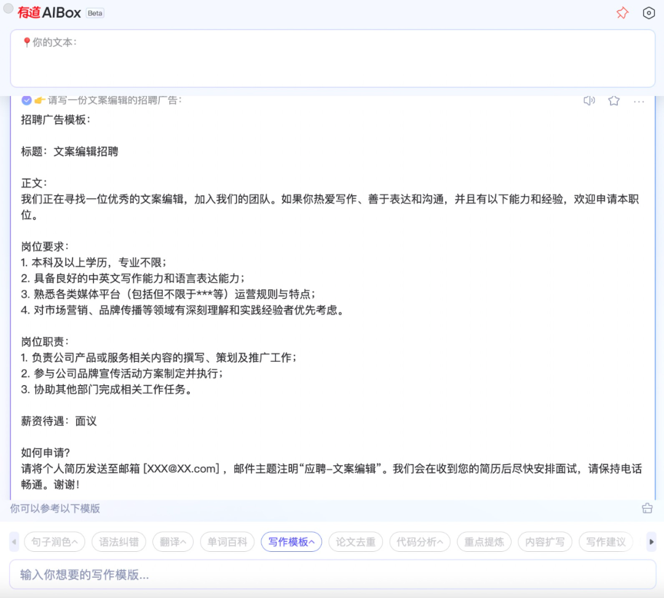Image resolution: width=664 pixels, height=598 pixels.
Task: Select the 内容扩写 function
Action: (545, 541)
